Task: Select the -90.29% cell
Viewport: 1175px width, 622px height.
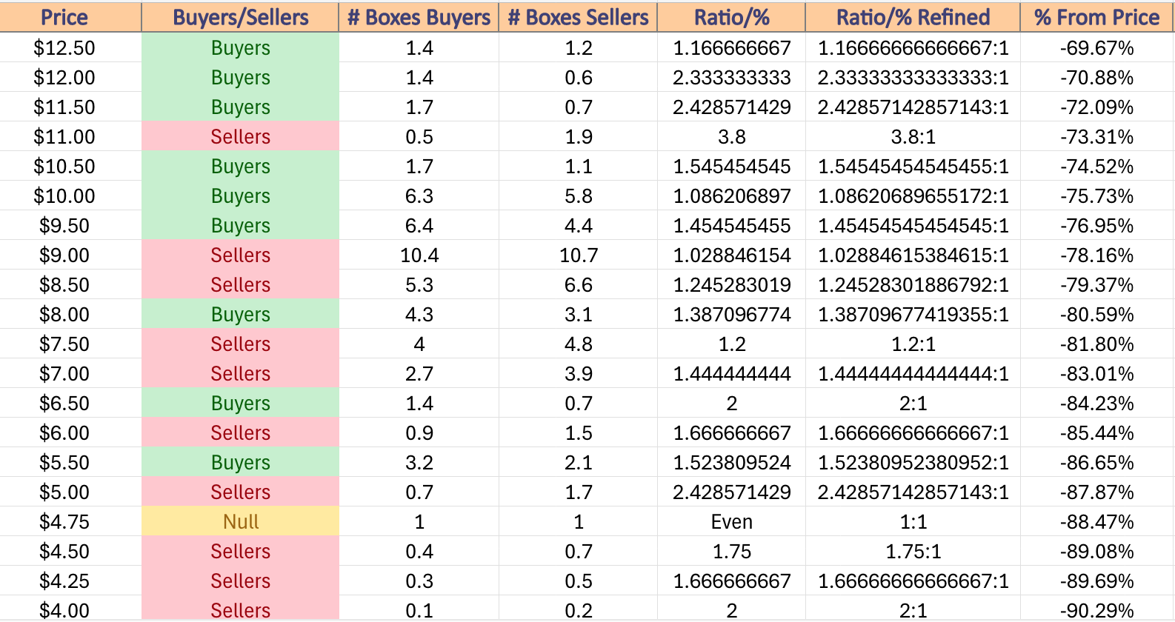Action: pos(1096,609)
